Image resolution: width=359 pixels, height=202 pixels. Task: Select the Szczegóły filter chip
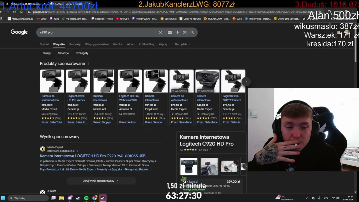click(82, 53)
